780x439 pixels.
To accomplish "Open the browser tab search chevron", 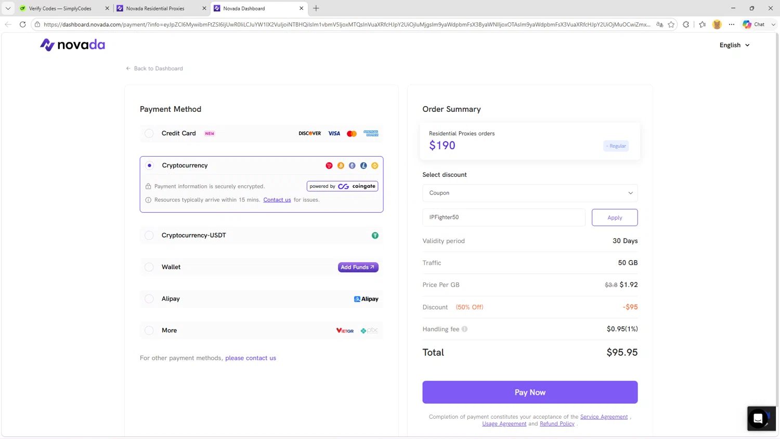I will (8, 8).
